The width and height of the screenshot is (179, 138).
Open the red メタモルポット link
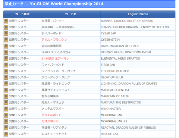[51, 115]
